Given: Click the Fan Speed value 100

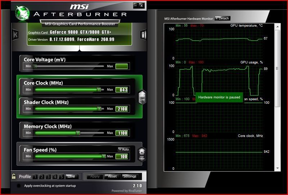Looking at the screenshot, I should pos(122,156).
